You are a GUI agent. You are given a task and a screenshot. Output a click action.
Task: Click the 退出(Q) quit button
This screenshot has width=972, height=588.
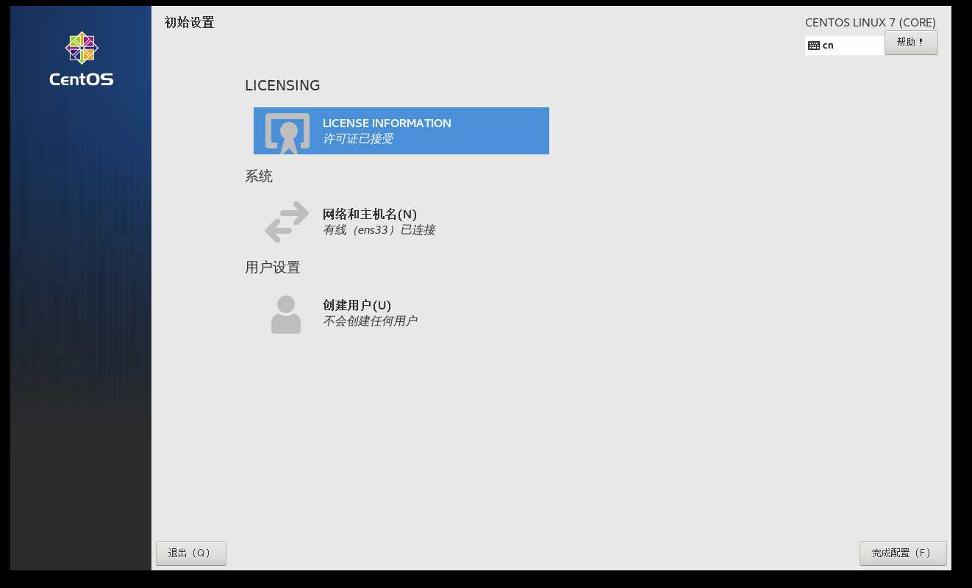click(191, 553)
